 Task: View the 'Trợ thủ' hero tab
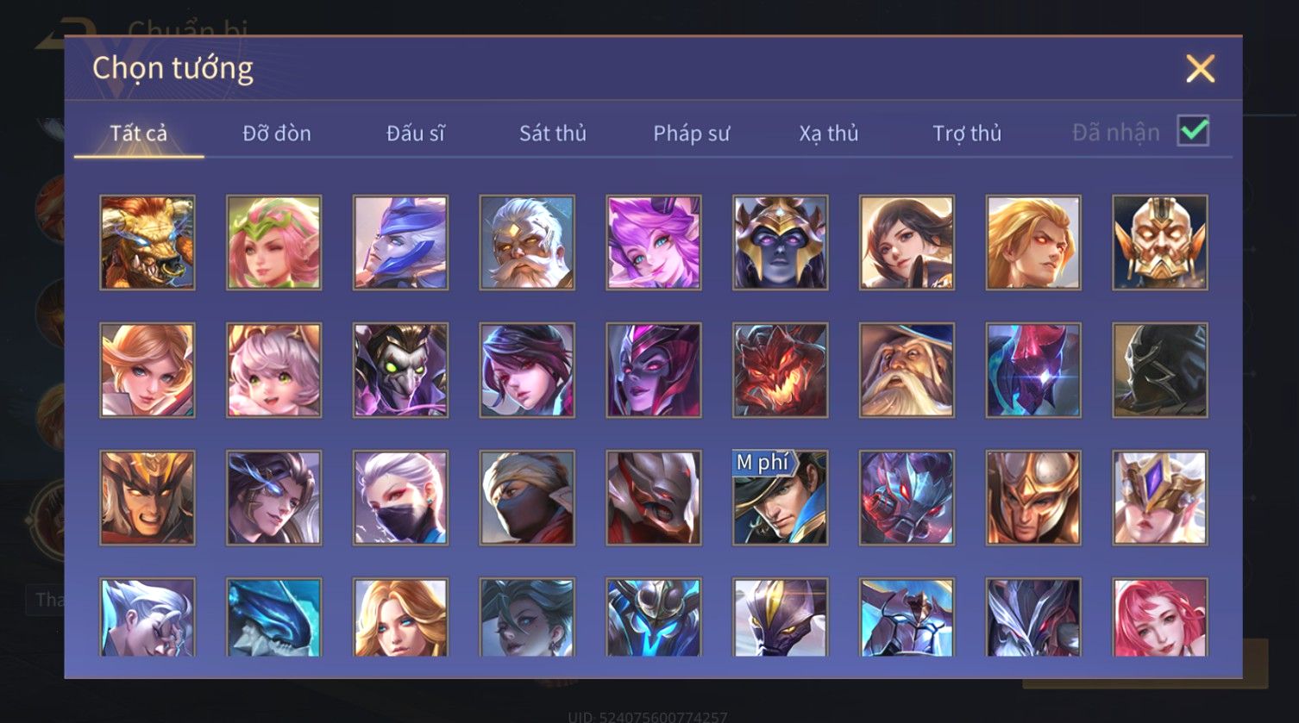click(x=966, y=134)
